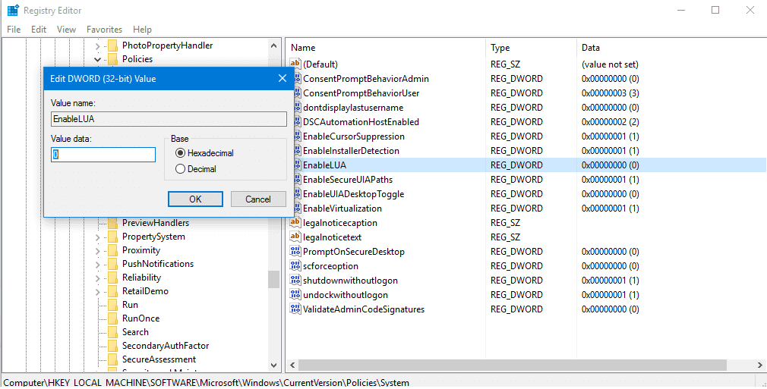Select the EnableUIADesktopToggle value
The image size is (767, 389).
(354, 194)
